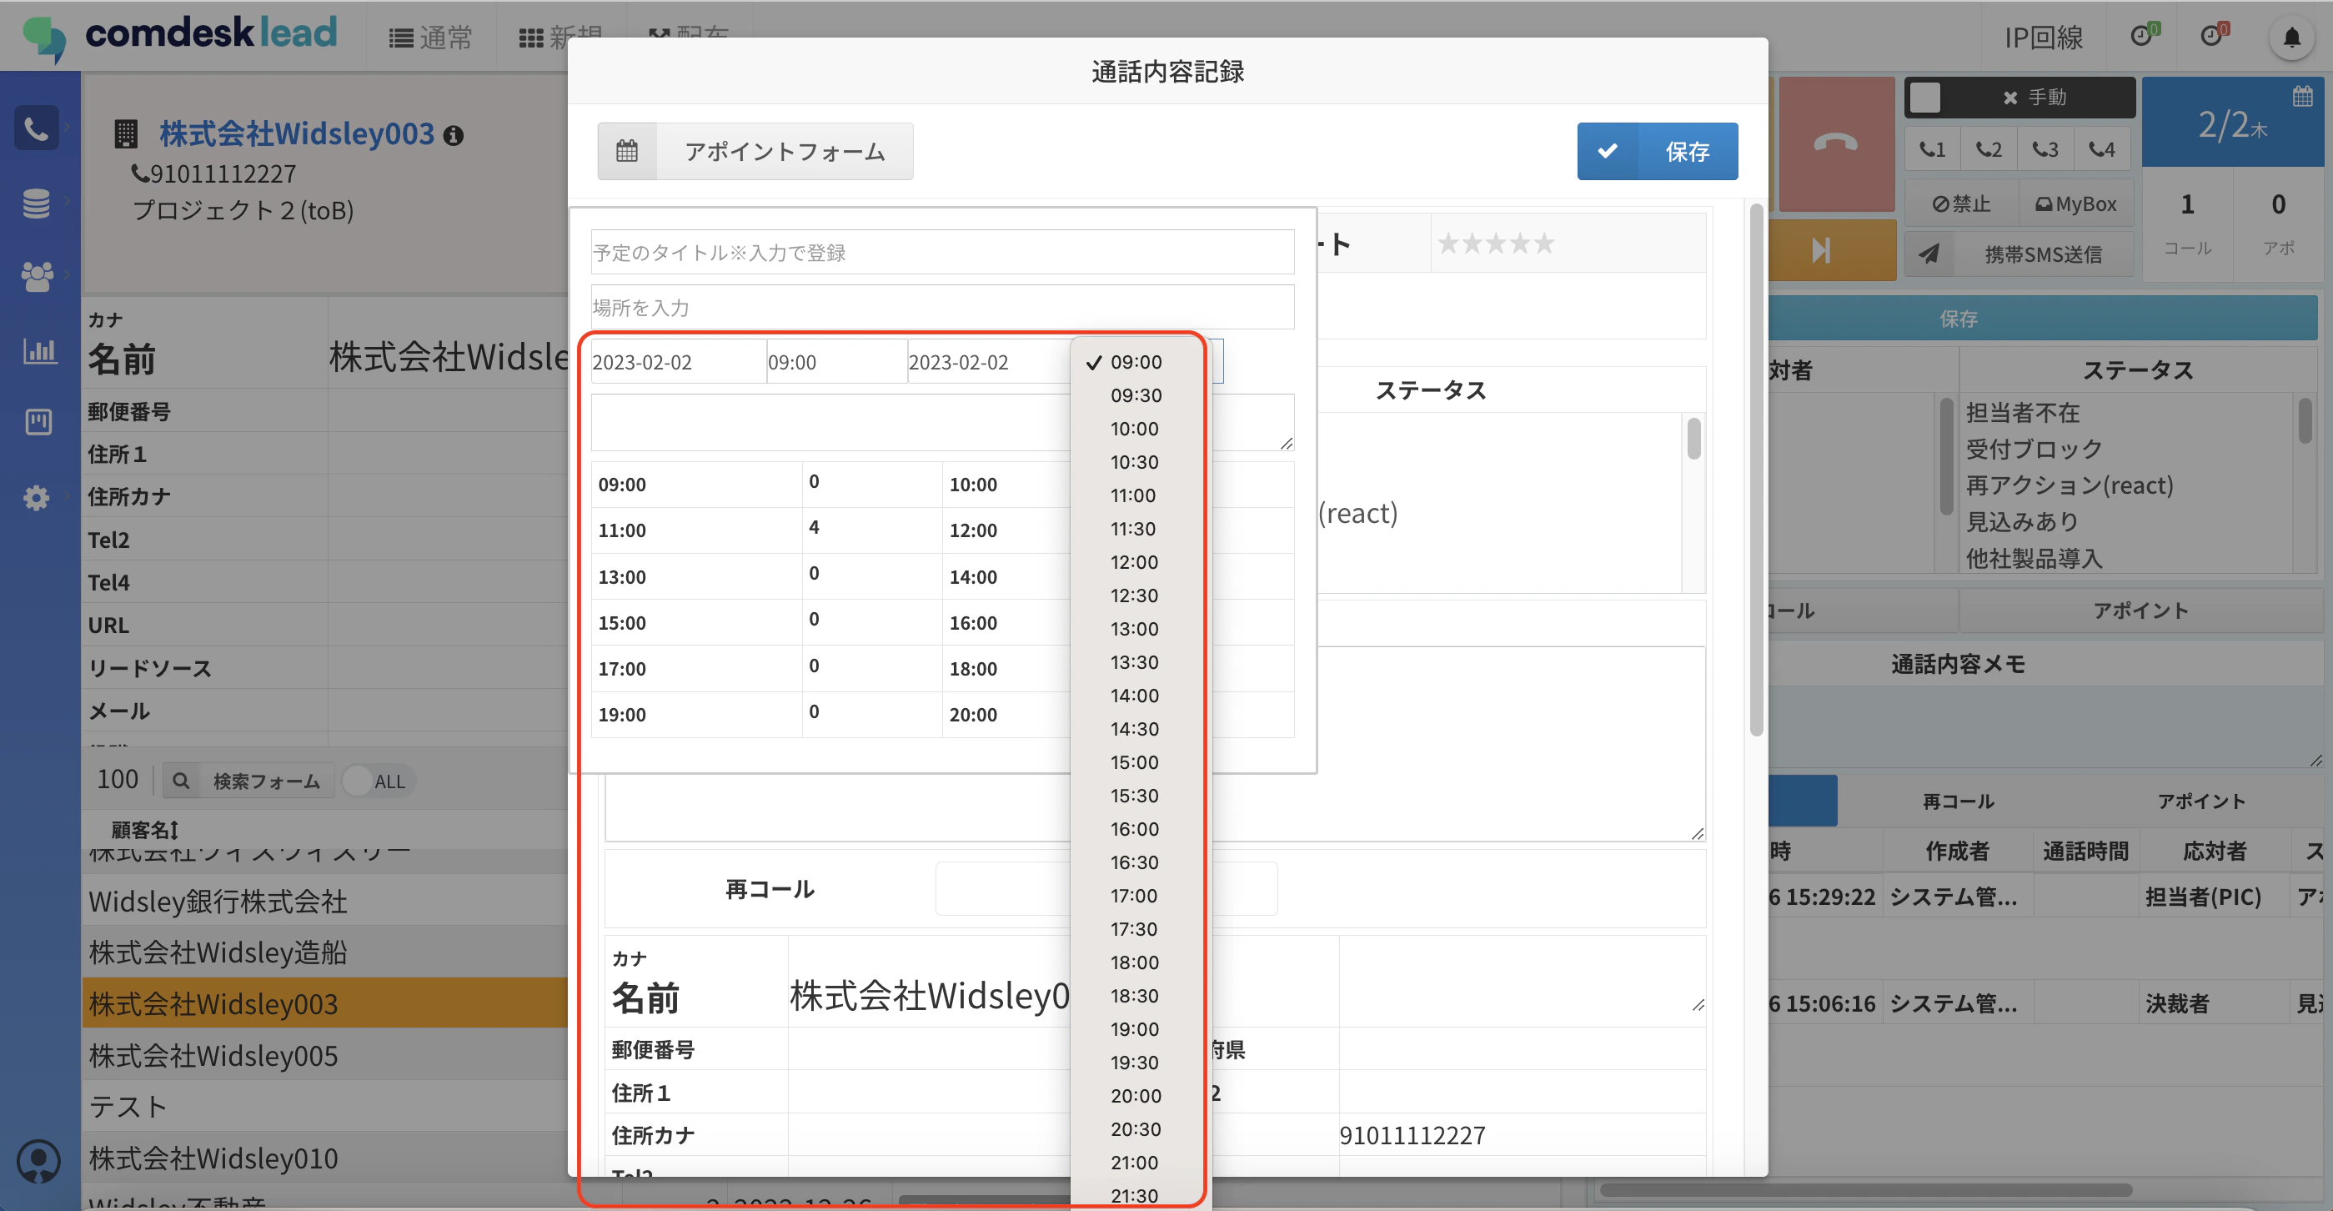The height and width of the screenshot is (1211, 2333).
Task: Open the アポイントフォーム button
Action: (x=755, y=151)
